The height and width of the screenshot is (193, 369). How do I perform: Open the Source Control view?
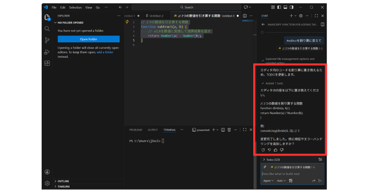(x=47, y=40)
